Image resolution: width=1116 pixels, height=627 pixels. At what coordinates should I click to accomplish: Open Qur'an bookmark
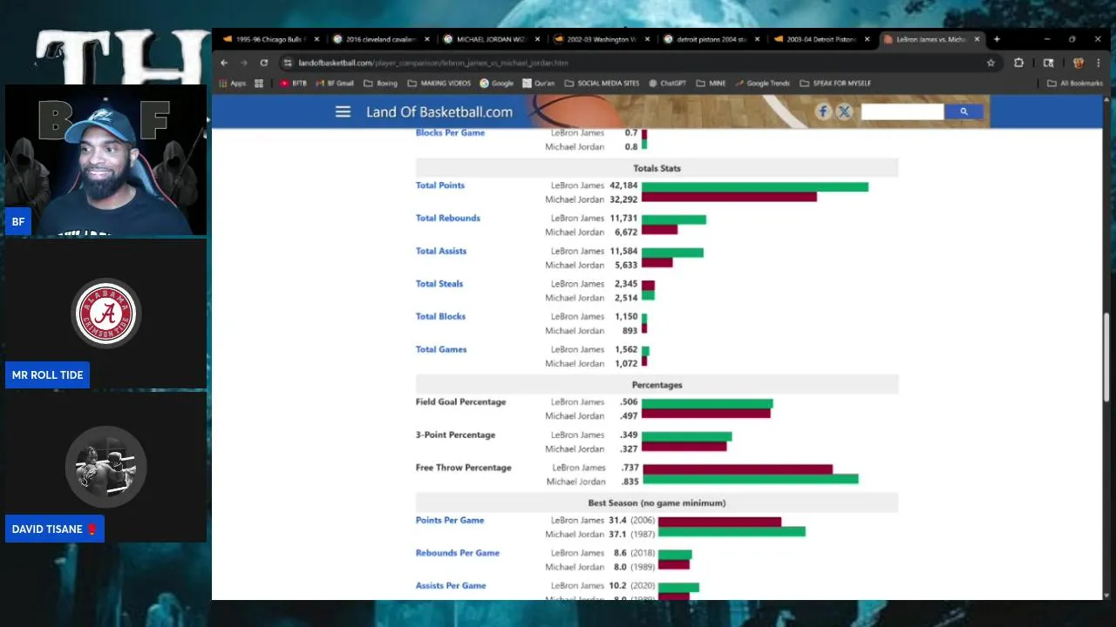point(538,84)
